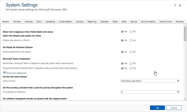
Task: Switch to the Auditing tab
Action: [29, 22]
